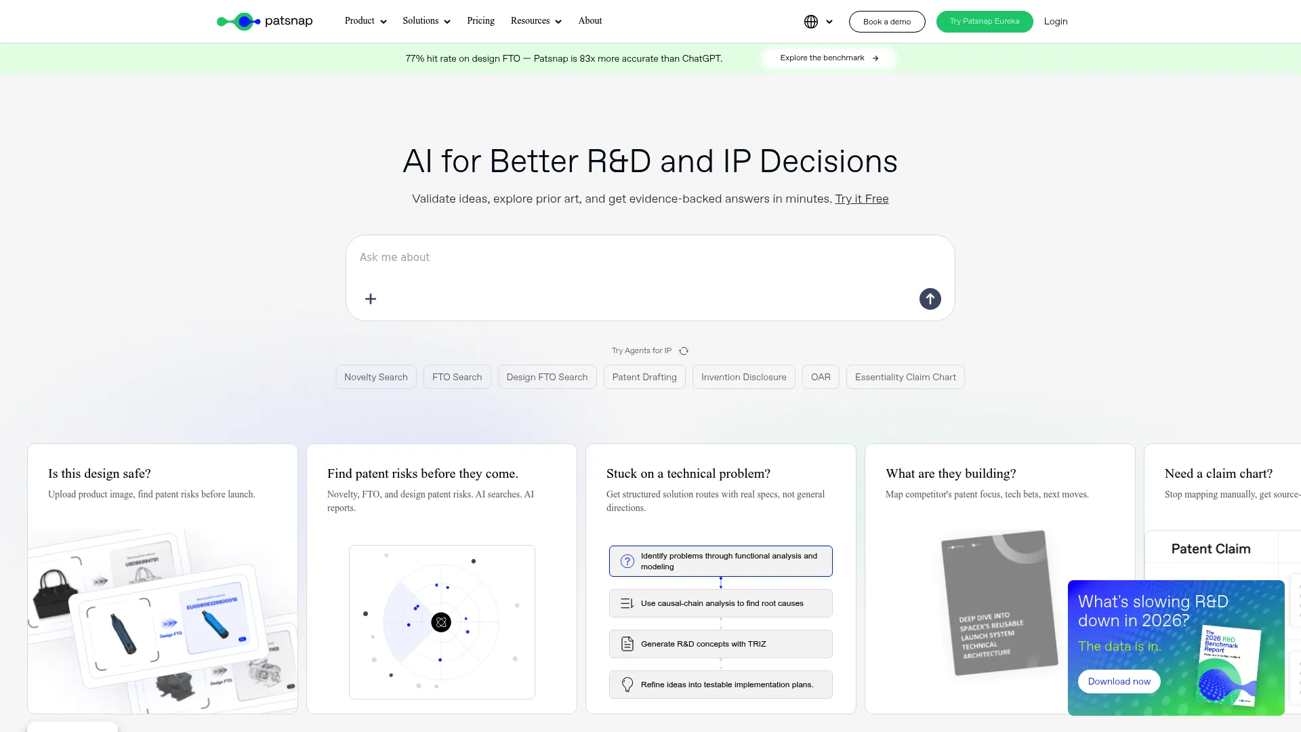Follow the Try it Free link
Image resolution: width=1301 pixels, height=732 pixels.
tap(862, 199)
